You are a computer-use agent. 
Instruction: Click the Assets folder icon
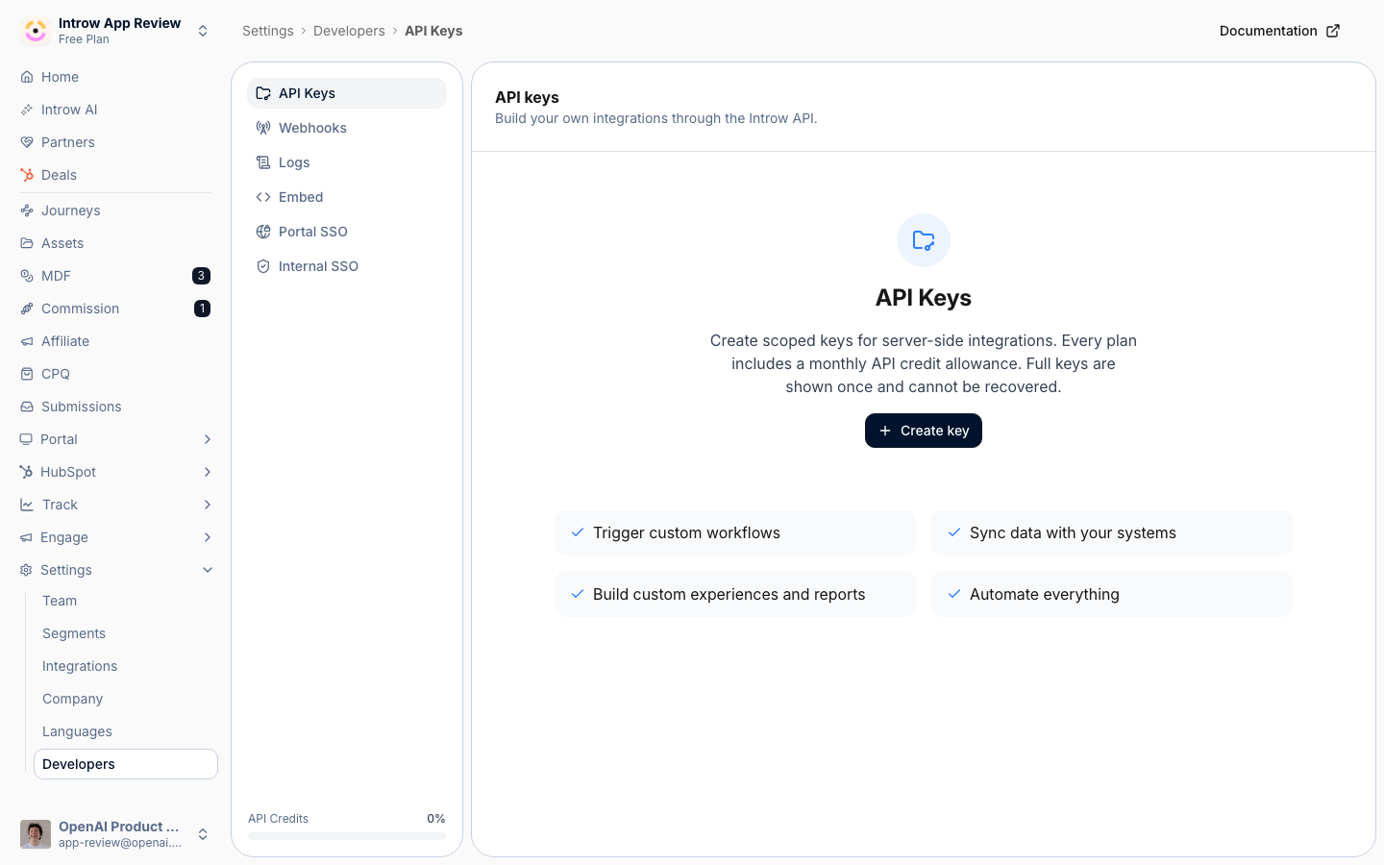point(27,243)
